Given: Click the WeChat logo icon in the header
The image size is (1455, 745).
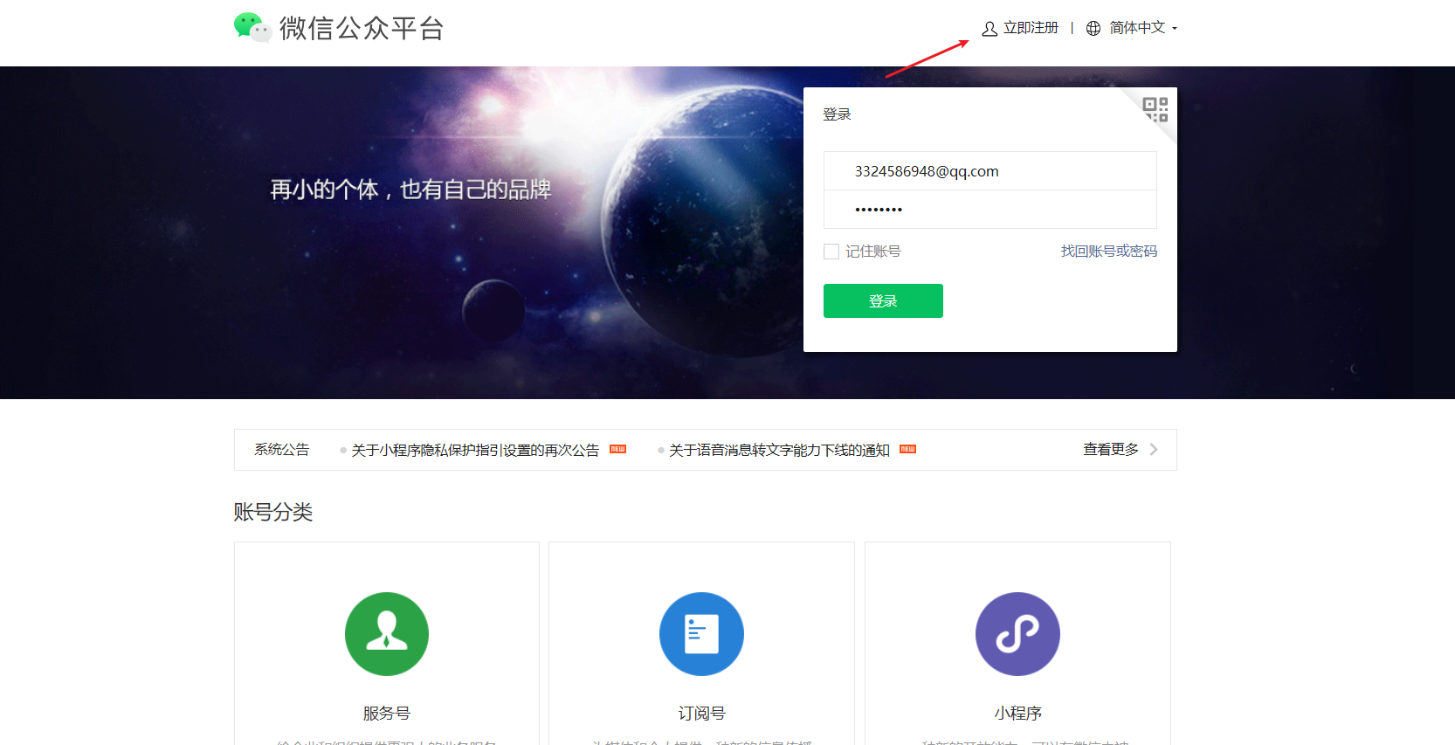Looking at the screenshot, I should tap(252, 28).
